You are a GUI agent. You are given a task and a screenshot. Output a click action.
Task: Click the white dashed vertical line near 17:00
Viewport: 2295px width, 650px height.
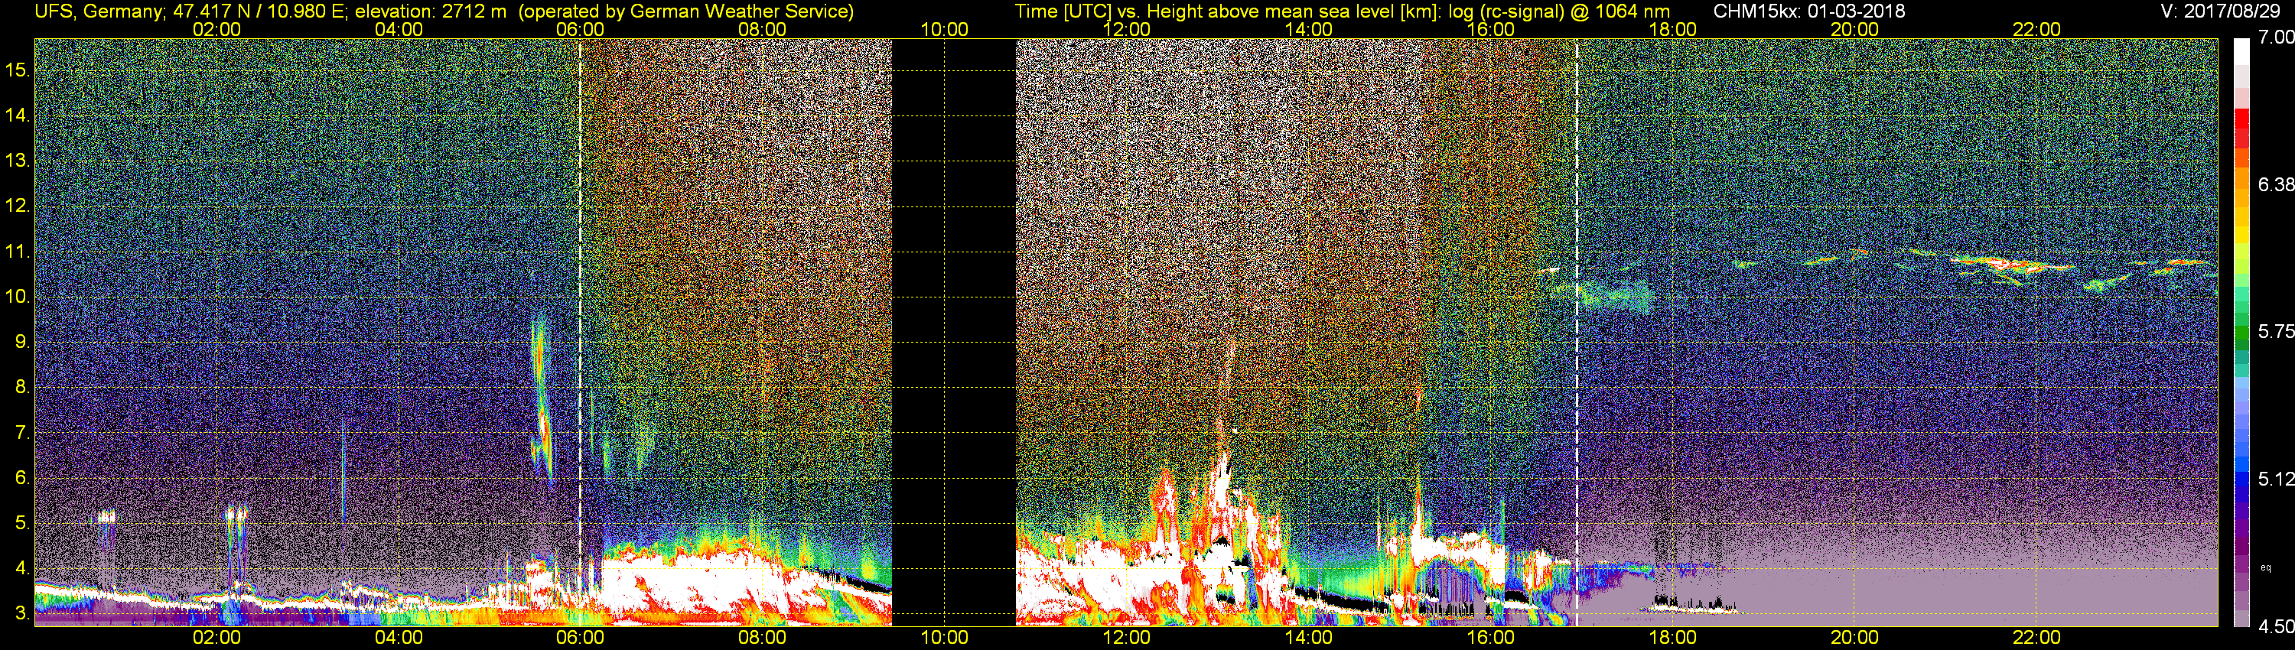click(1576, 332)
